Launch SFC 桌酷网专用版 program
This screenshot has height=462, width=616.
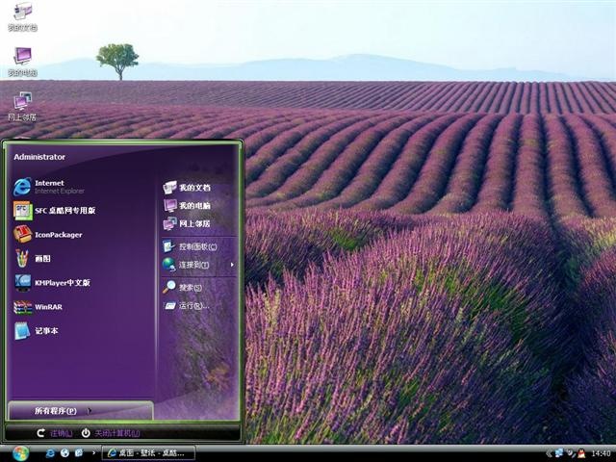(x=55, y=211)
